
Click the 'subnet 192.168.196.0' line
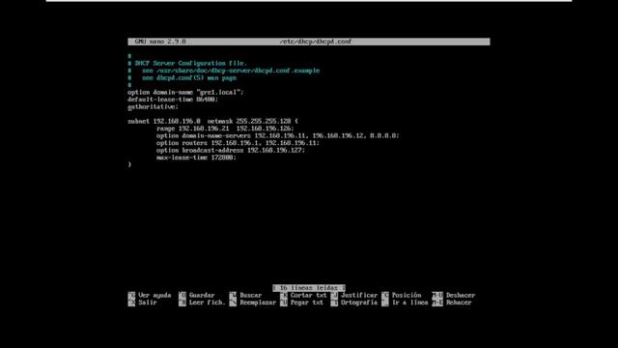[212, 121]
